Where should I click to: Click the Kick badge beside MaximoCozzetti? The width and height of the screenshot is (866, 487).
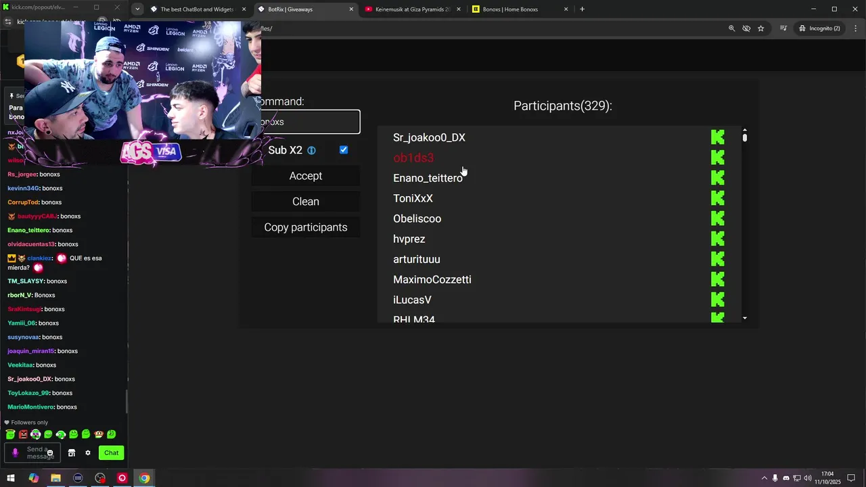(x=718, y=279)
